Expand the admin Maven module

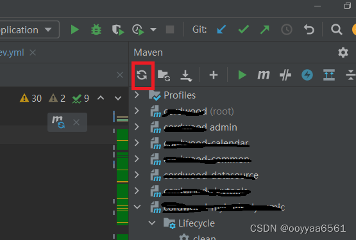137,127
